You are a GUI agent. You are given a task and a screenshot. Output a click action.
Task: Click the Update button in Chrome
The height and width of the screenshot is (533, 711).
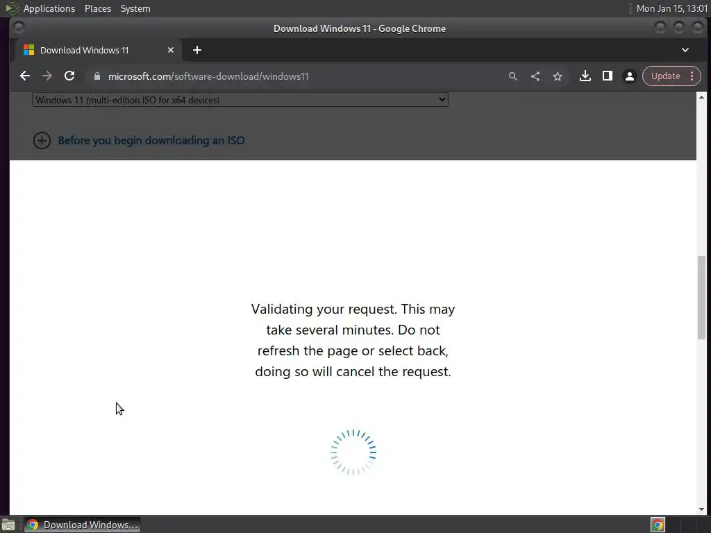[x=665, y=76]
